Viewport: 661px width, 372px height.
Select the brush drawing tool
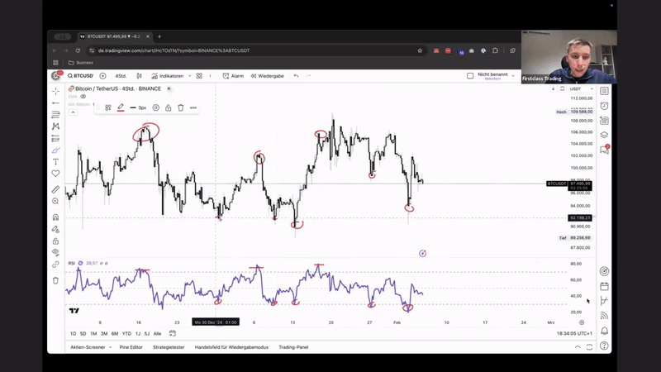pyautogui.click(x=55, y=150)
